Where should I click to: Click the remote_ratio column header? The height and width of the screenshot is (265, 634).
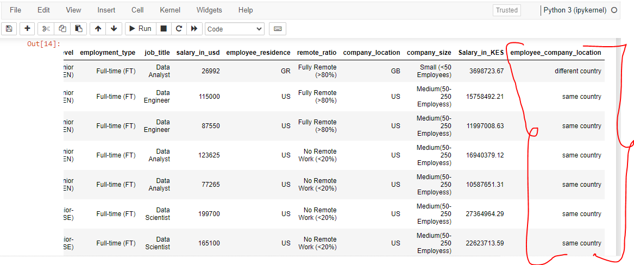(x=317, y=53)
